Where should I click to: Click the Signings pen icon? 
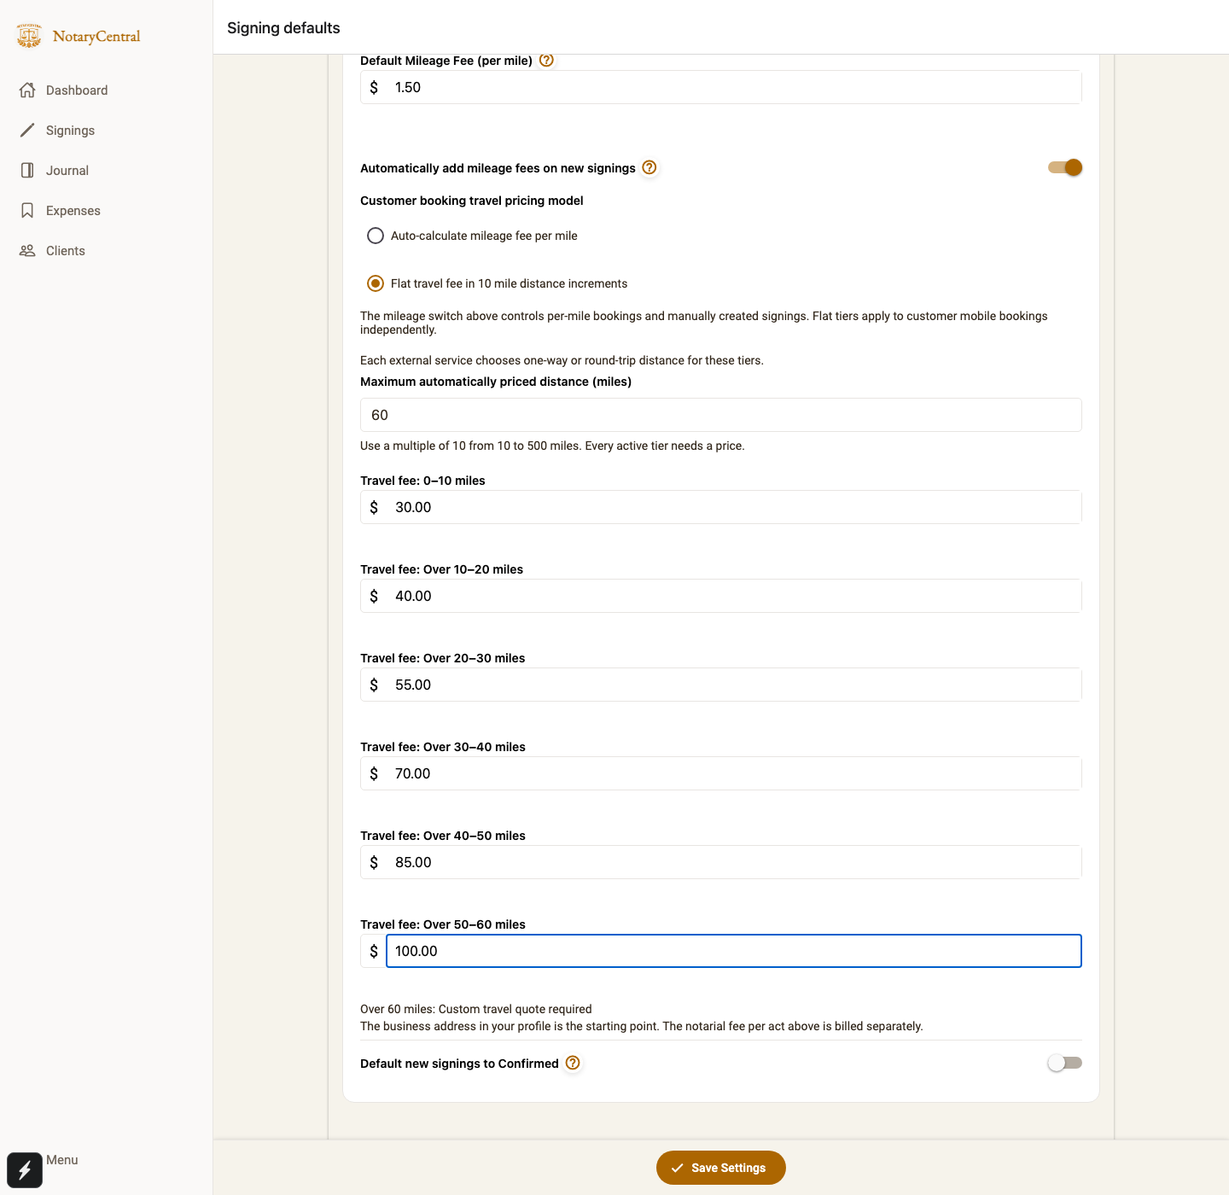coord(27,130)
